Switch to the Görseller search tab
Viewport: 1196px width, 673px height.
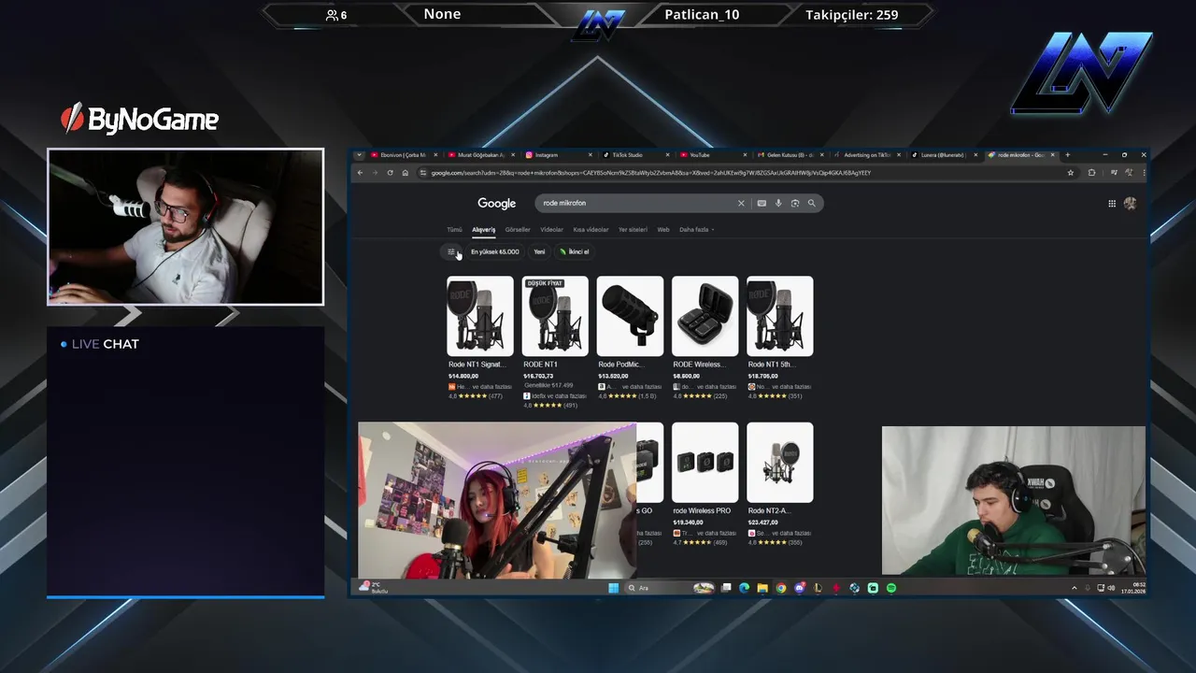coord(518,229)
